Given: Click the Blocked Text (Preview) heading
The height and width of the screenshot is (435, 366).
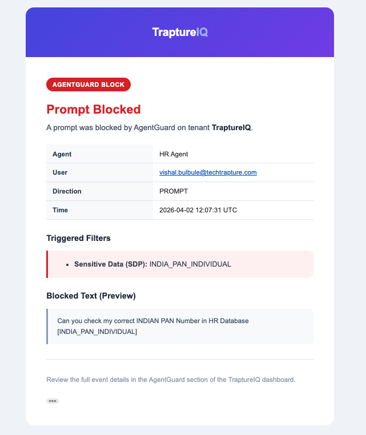Looking at the screenshot, I should (x=91, y=296).
